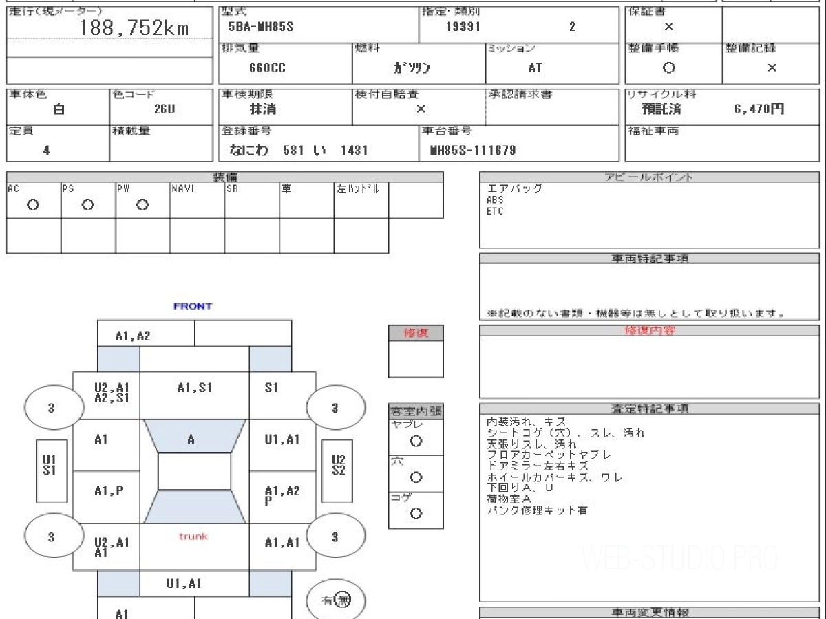Select the line フロアカーペットヤブレ
Screen dimensions: 826x619
(549, 455)
